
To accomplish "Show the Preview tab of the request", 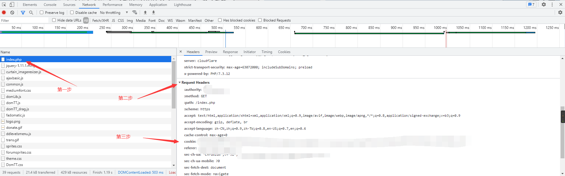I will point(211,52).
